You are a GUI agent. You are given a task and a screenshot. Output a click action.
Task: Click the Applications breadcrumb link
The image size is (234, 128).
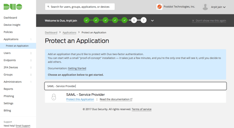click(69, 33)
